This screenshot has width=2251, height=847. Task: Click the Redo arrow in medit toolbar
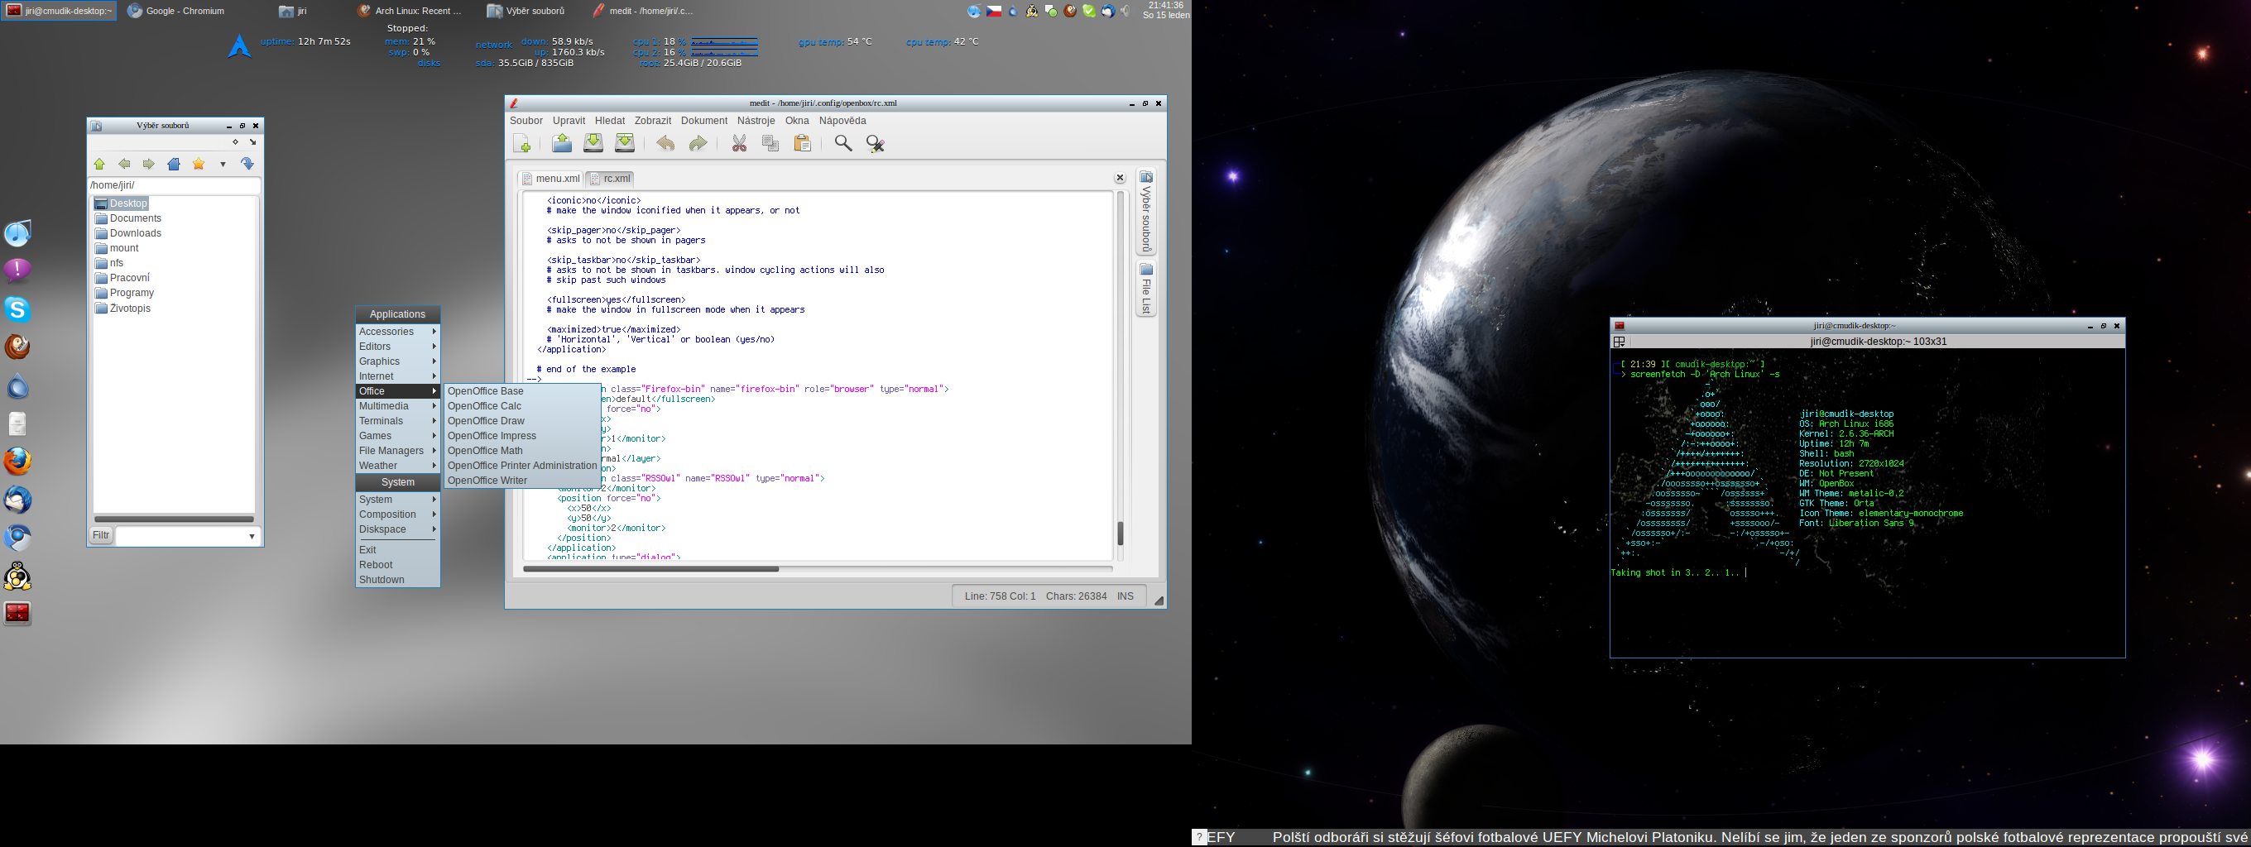point(698,143)
